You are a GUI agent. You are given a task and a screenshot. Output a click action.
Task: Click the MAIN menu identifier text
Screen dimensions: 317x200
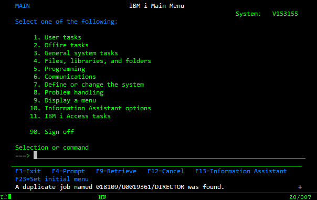23,6
